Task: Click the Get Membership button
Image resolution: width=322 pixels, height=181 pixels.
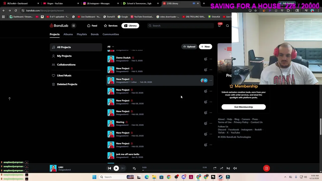Action: pyautogui.click(x=244, y=107)
